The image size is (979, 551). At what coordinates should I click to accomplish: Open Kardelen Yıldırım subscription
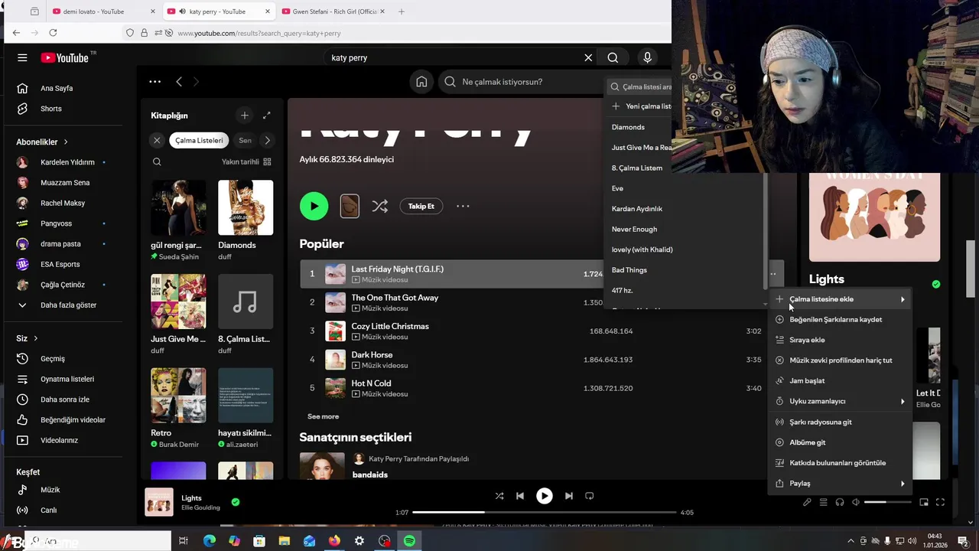[x=68, y=162]
